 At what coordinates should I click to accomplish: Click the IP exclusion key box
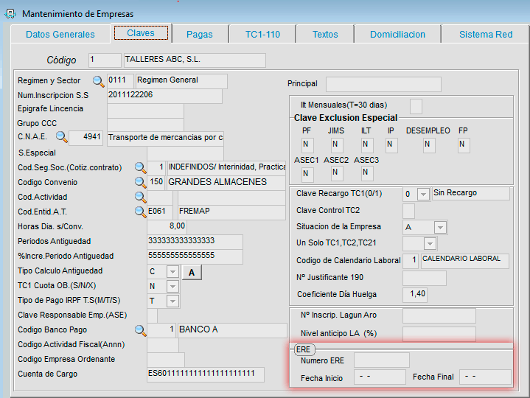tap(391, 145)
